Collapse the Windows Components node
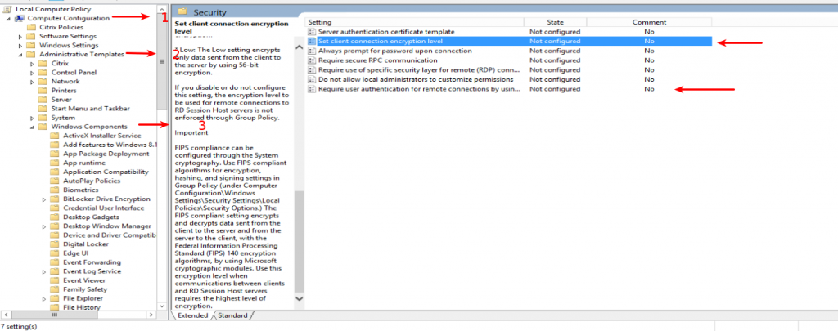This screenshot has width=838, height=331. [x=32, y=127]
